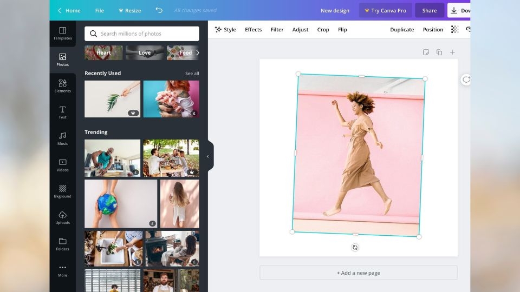Open the Filter options

[277, 29]
